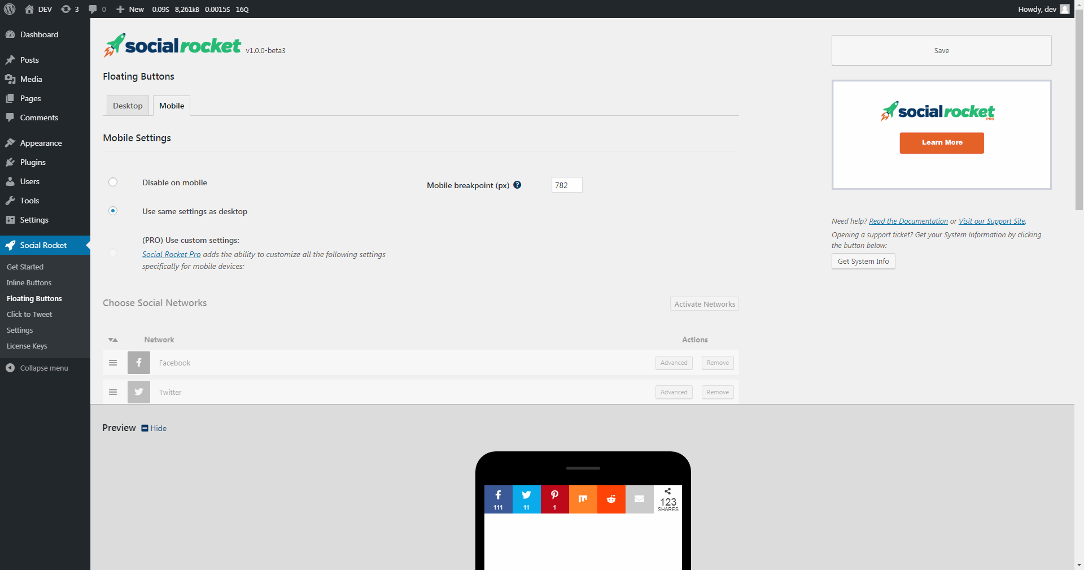Click Twitter row drag handle
The image size is (1084, 570).
tap(113, 392)
